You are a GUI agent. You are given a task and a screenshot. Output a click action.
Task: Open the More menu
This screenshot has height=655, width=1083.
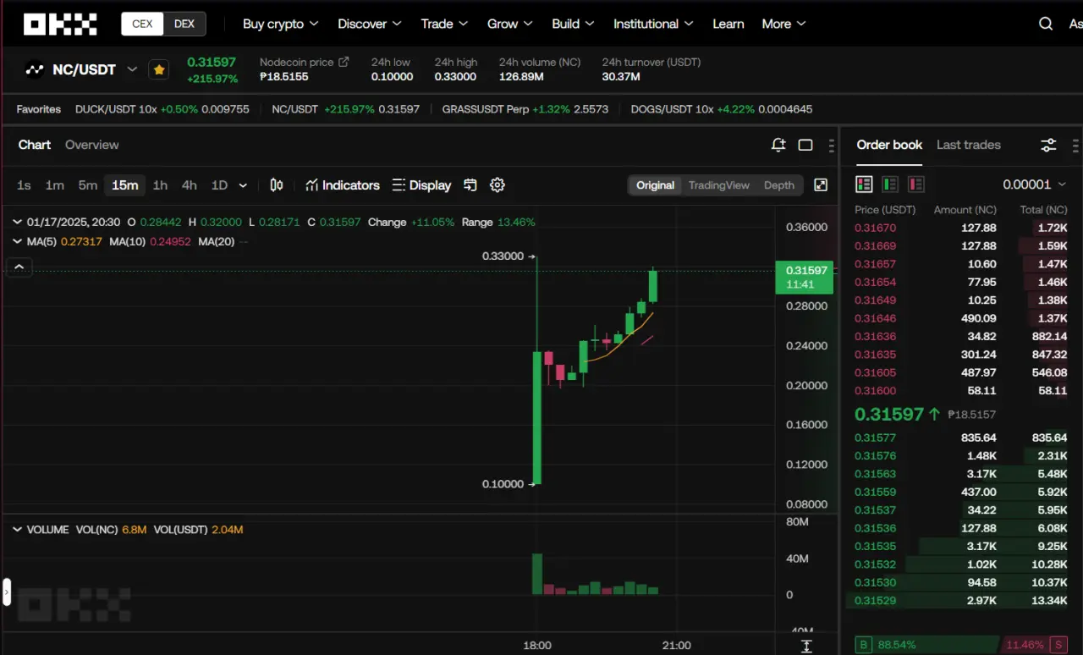click(x=783, y=24)
